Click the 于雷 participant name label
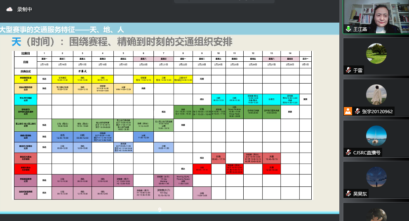Image resolution: width=409 pixels, height=221 pixels. 359,70
